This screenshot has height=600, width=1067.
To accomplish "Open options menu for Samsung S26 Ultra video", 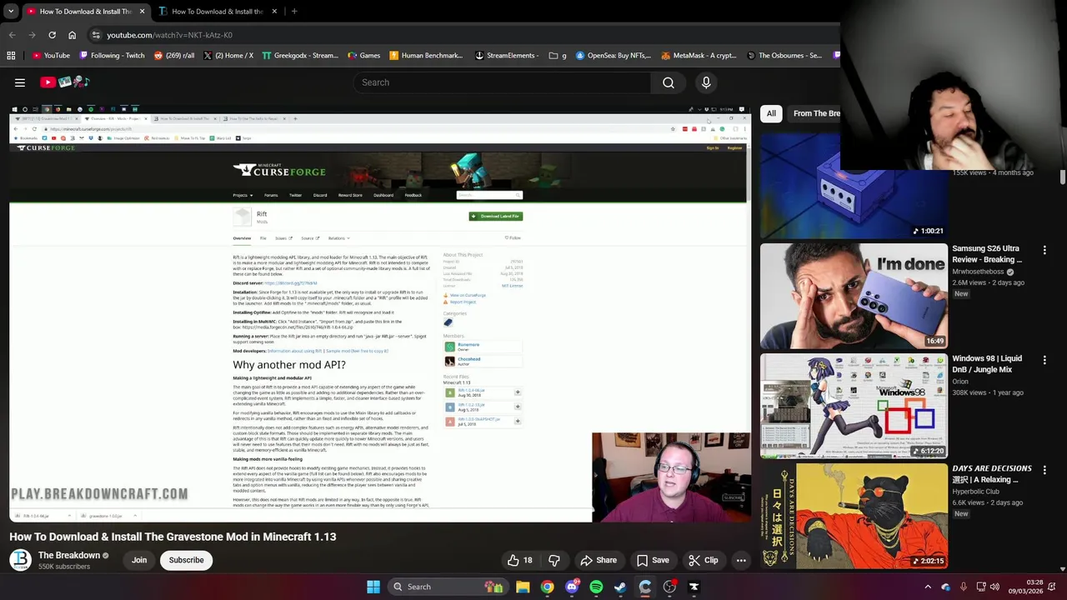I will tap(1044, 249).
